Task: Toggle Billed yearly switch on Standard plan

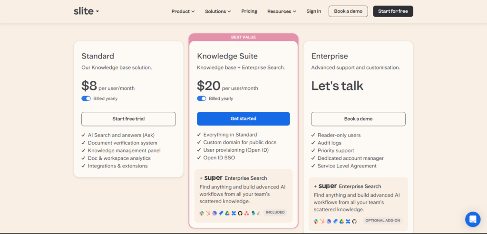Action: point(86,98)
